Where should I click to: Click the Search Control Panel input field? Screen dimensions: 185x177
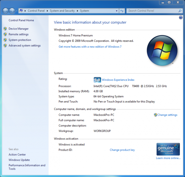point(152,11)
